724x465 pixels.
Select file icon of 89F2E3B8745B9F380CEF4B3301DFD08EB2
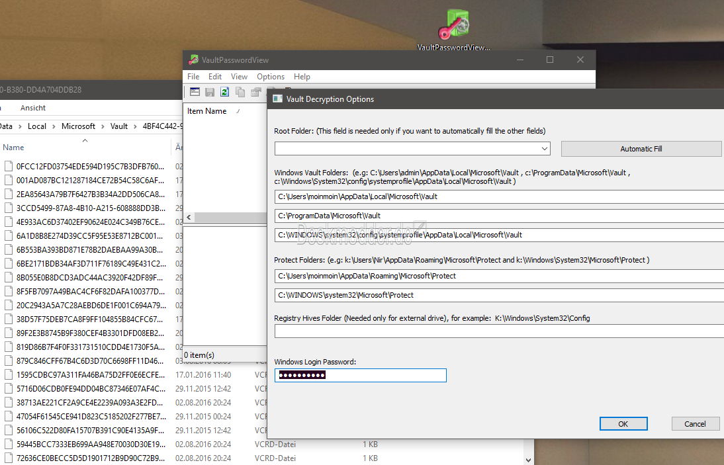tap(9, 333)
